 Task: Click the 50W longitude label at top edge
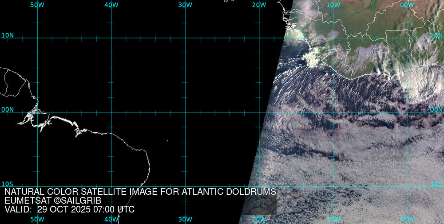pos(37,5)
